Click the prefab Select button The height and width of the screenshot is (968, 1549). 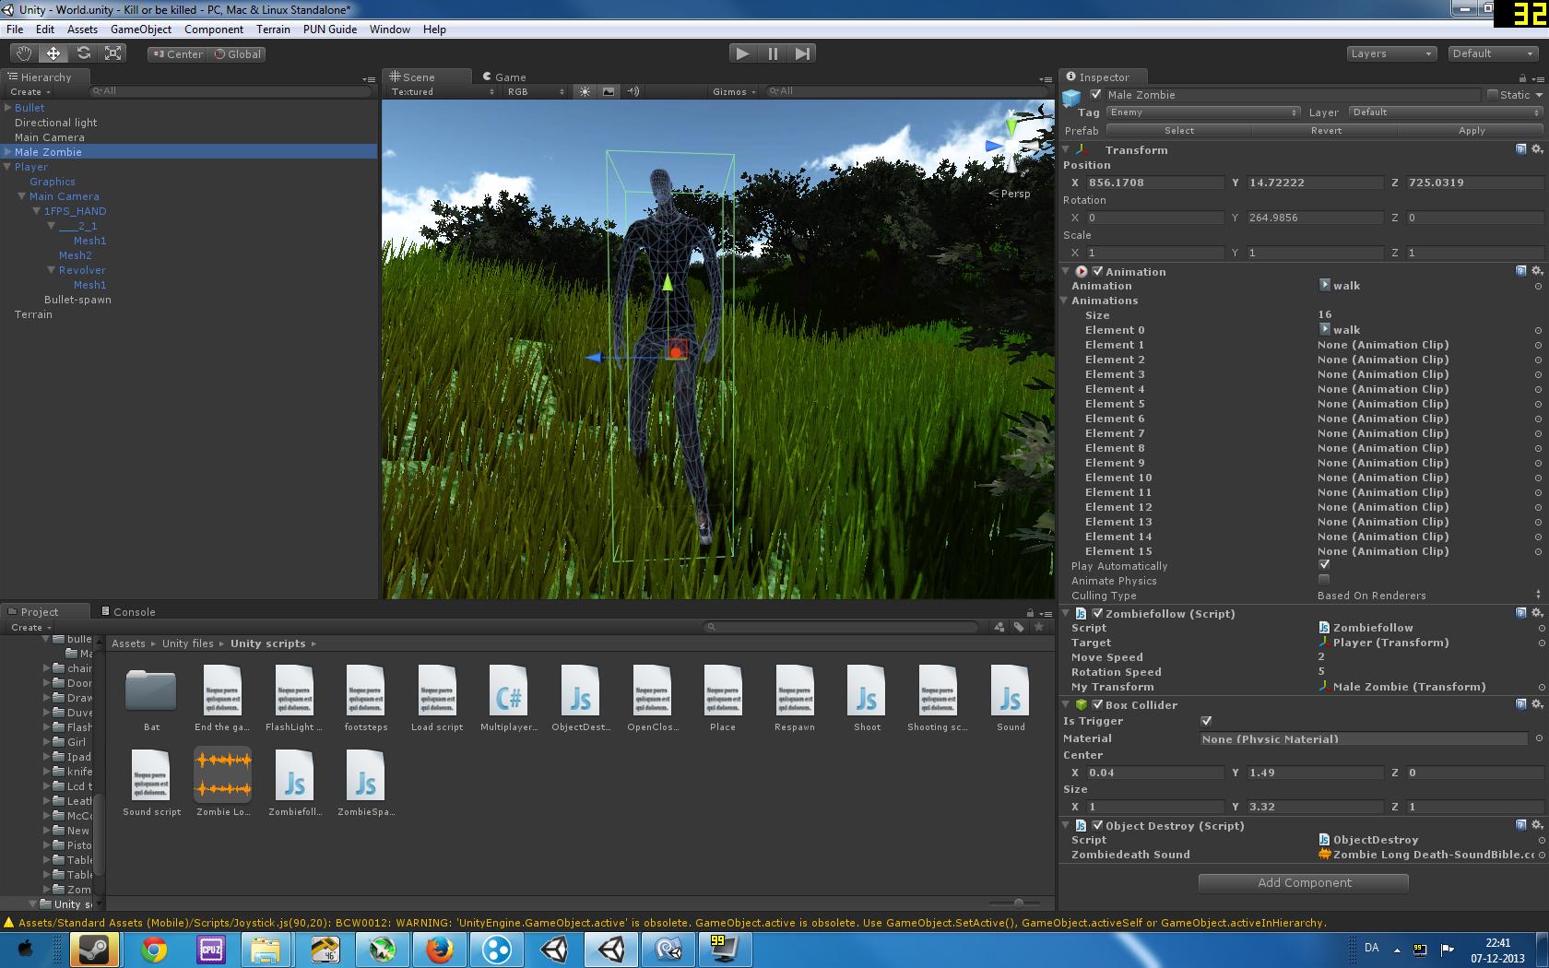tap(1178, 130)
